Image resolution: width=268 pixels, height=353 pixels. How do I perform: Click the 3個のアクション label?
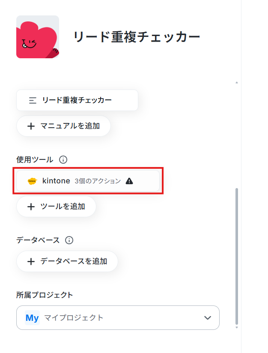(98, 181)
